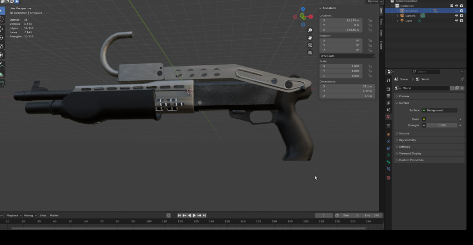Lock Location X transform channel
Screen dimensions: 473x245
pos(370,20)
